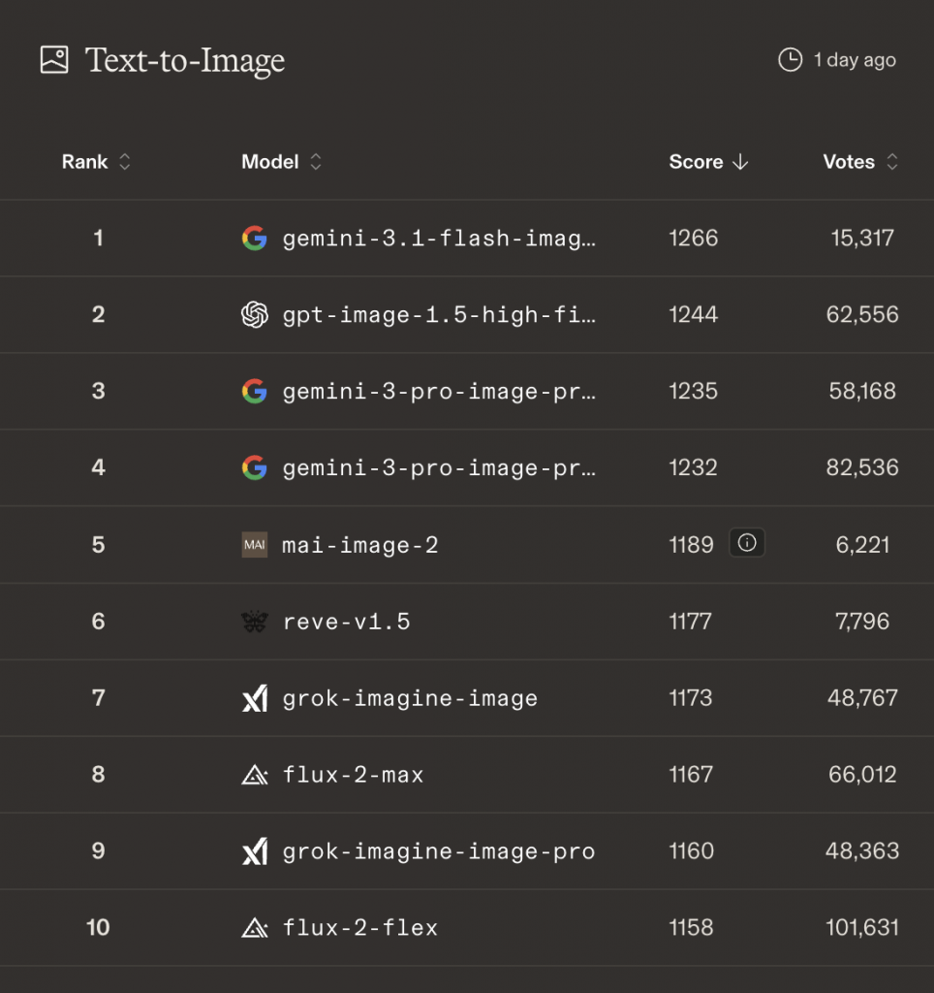Click the Google logo next to gemini-3.1-flash-image
Image resolution: width=934 pixels, height=993 pixels.
click(254, 239)
